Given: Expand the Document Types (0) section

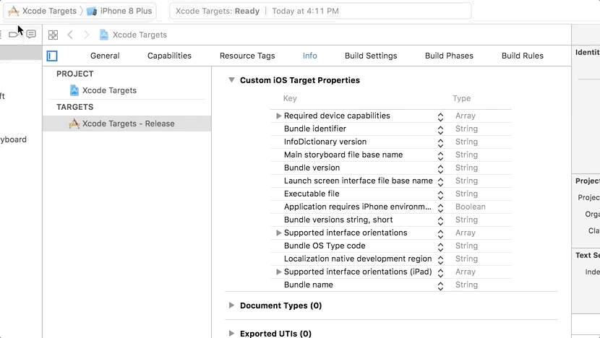Looking at the screenshot, I should 231,305.
